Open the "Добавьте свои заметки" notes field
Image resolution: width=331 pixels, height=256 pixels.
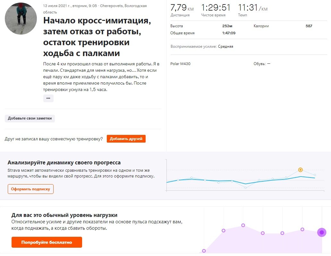tap(30, 118)
